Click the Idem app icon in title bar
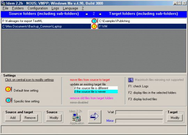Screen dimensions: 188x135 click(3, 3)
